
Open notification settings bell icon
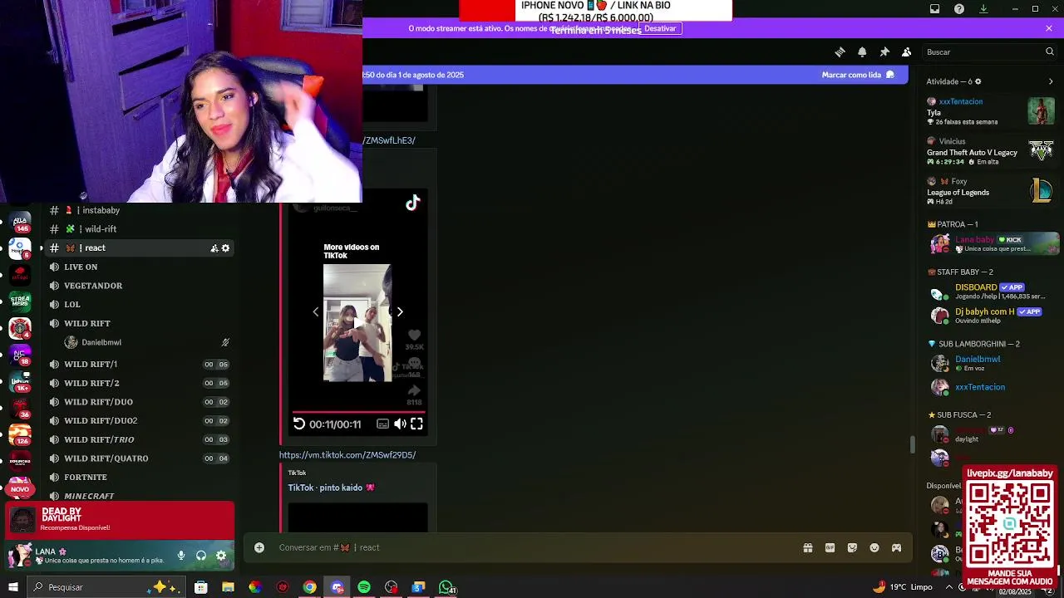862,51
